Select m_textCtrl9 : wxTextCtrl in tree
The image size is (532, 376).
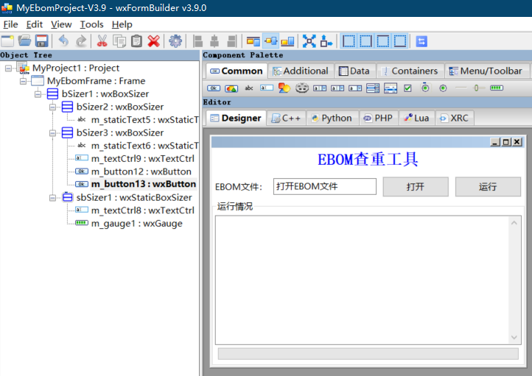142,159
